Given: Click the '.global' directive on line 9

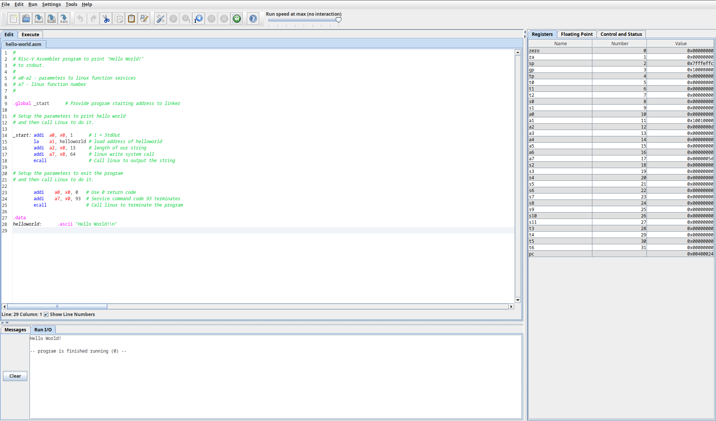Looking at the screenshot, I should (22, 103).
